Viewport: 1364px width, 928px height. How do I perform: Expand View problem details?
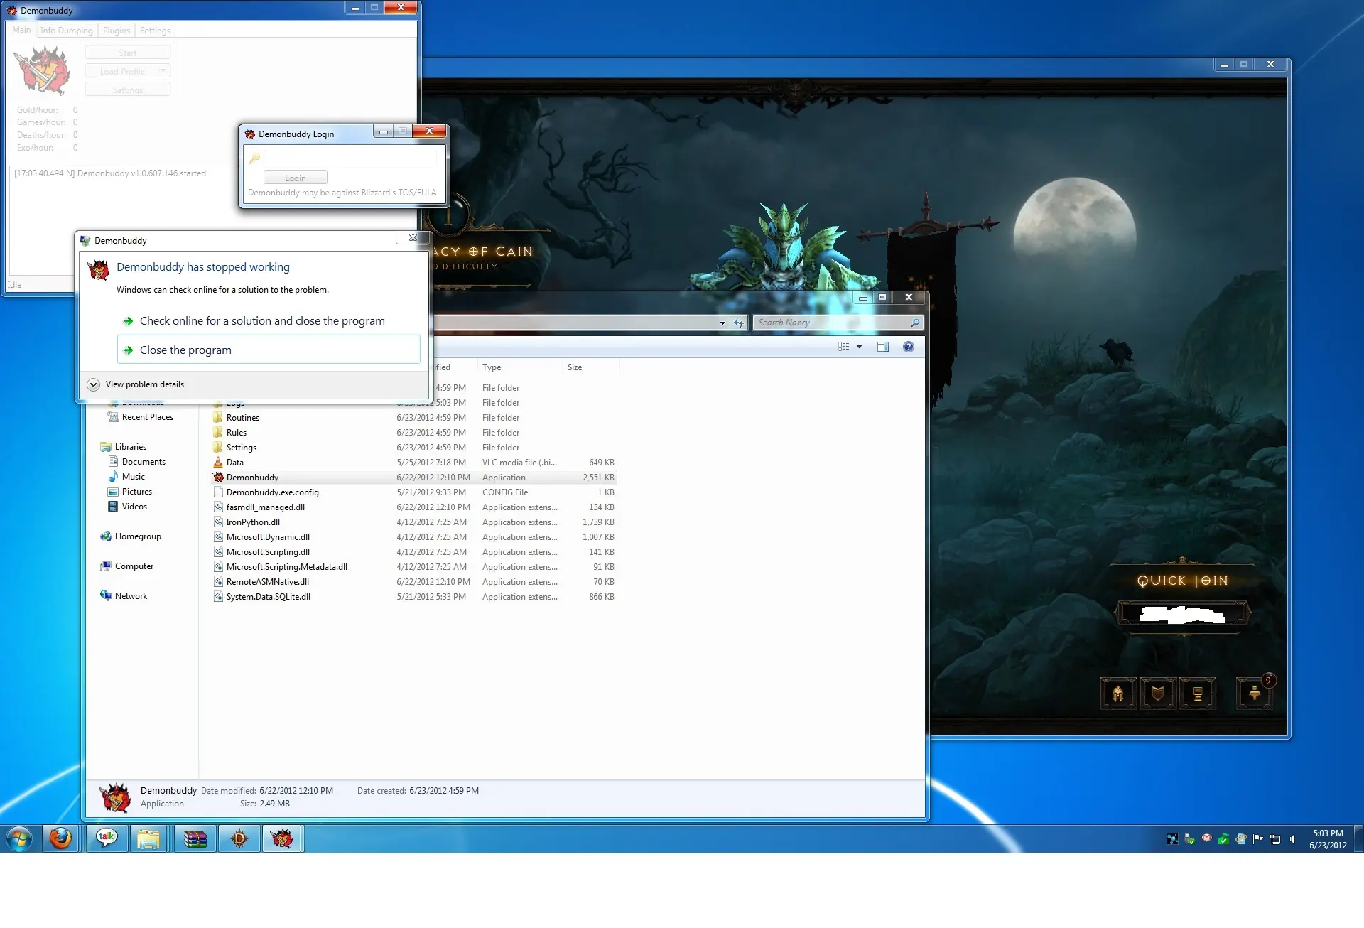[x=136, y=384]
